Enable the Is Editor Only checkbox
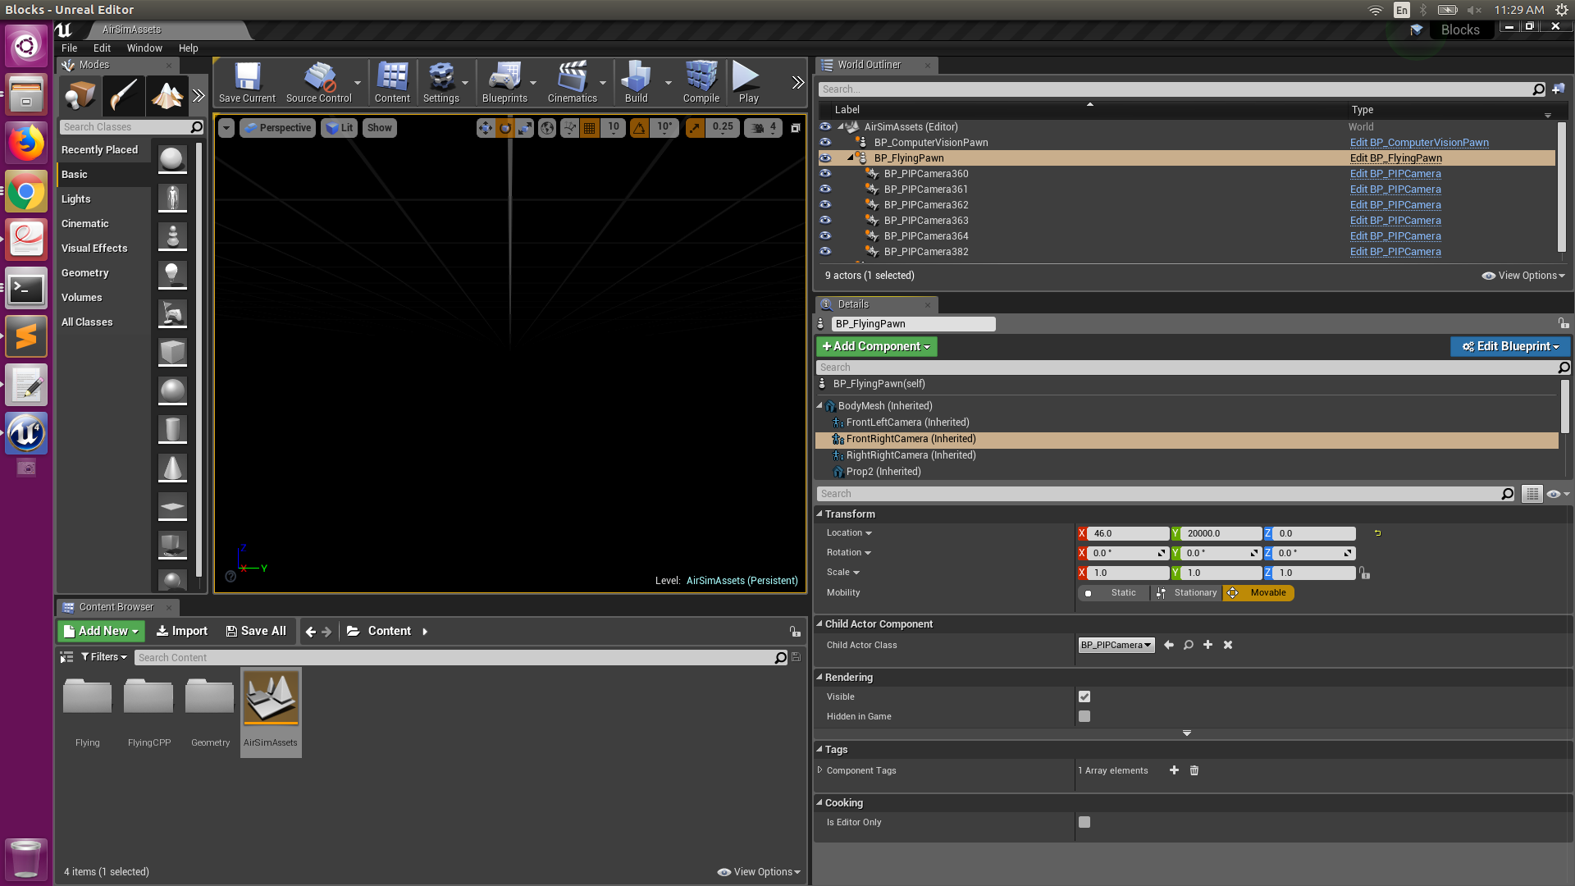 (1084, 822)
